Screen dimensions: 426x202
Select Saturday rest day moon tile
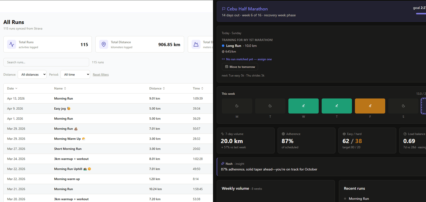[403, 106]
